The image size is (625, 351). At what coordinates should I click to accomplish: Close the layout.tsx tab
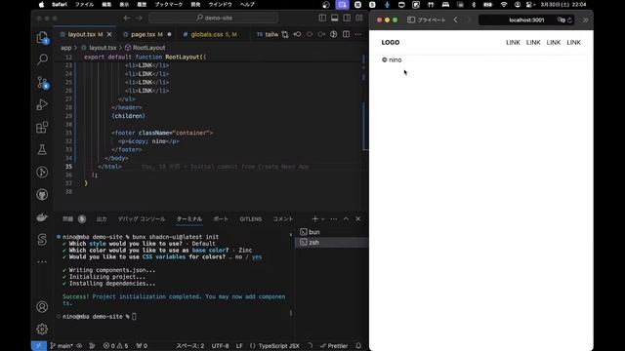(109, 34)
